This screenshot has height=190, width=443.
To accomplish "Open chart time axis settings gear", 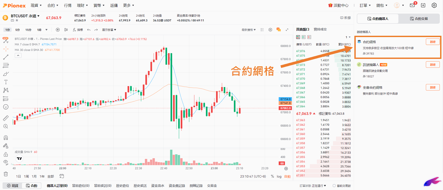I will click(286, 168).
